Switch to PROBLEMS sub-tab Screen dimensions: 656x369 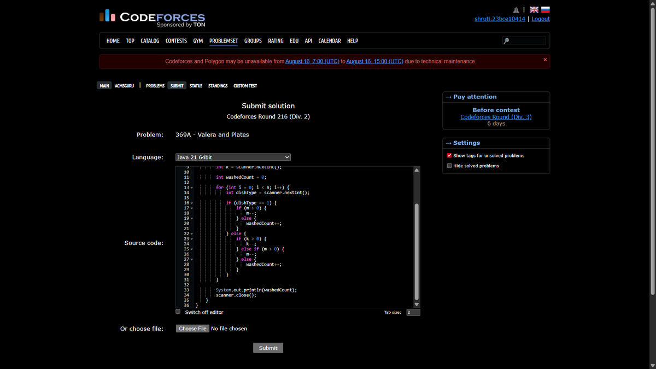(x=155, y=86)
